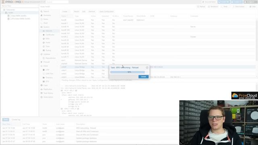Focus the top search field

click(57, 2)
